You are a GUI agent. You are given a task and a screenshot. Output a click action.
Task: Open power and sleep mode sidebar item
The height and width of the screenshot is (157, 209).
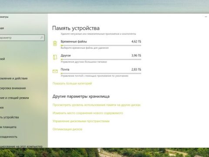pyautogui.click(x=14, y=98)
